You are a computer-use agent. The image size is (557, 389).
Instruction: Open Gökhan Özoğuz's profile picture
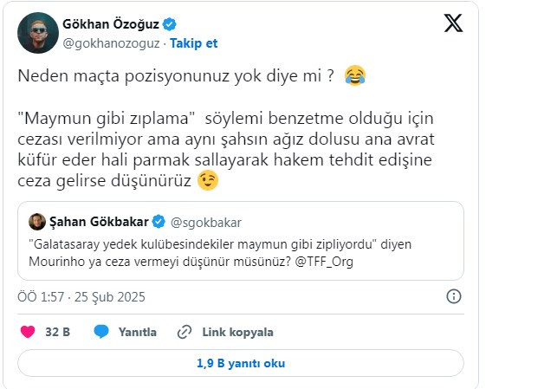point(36,32)
